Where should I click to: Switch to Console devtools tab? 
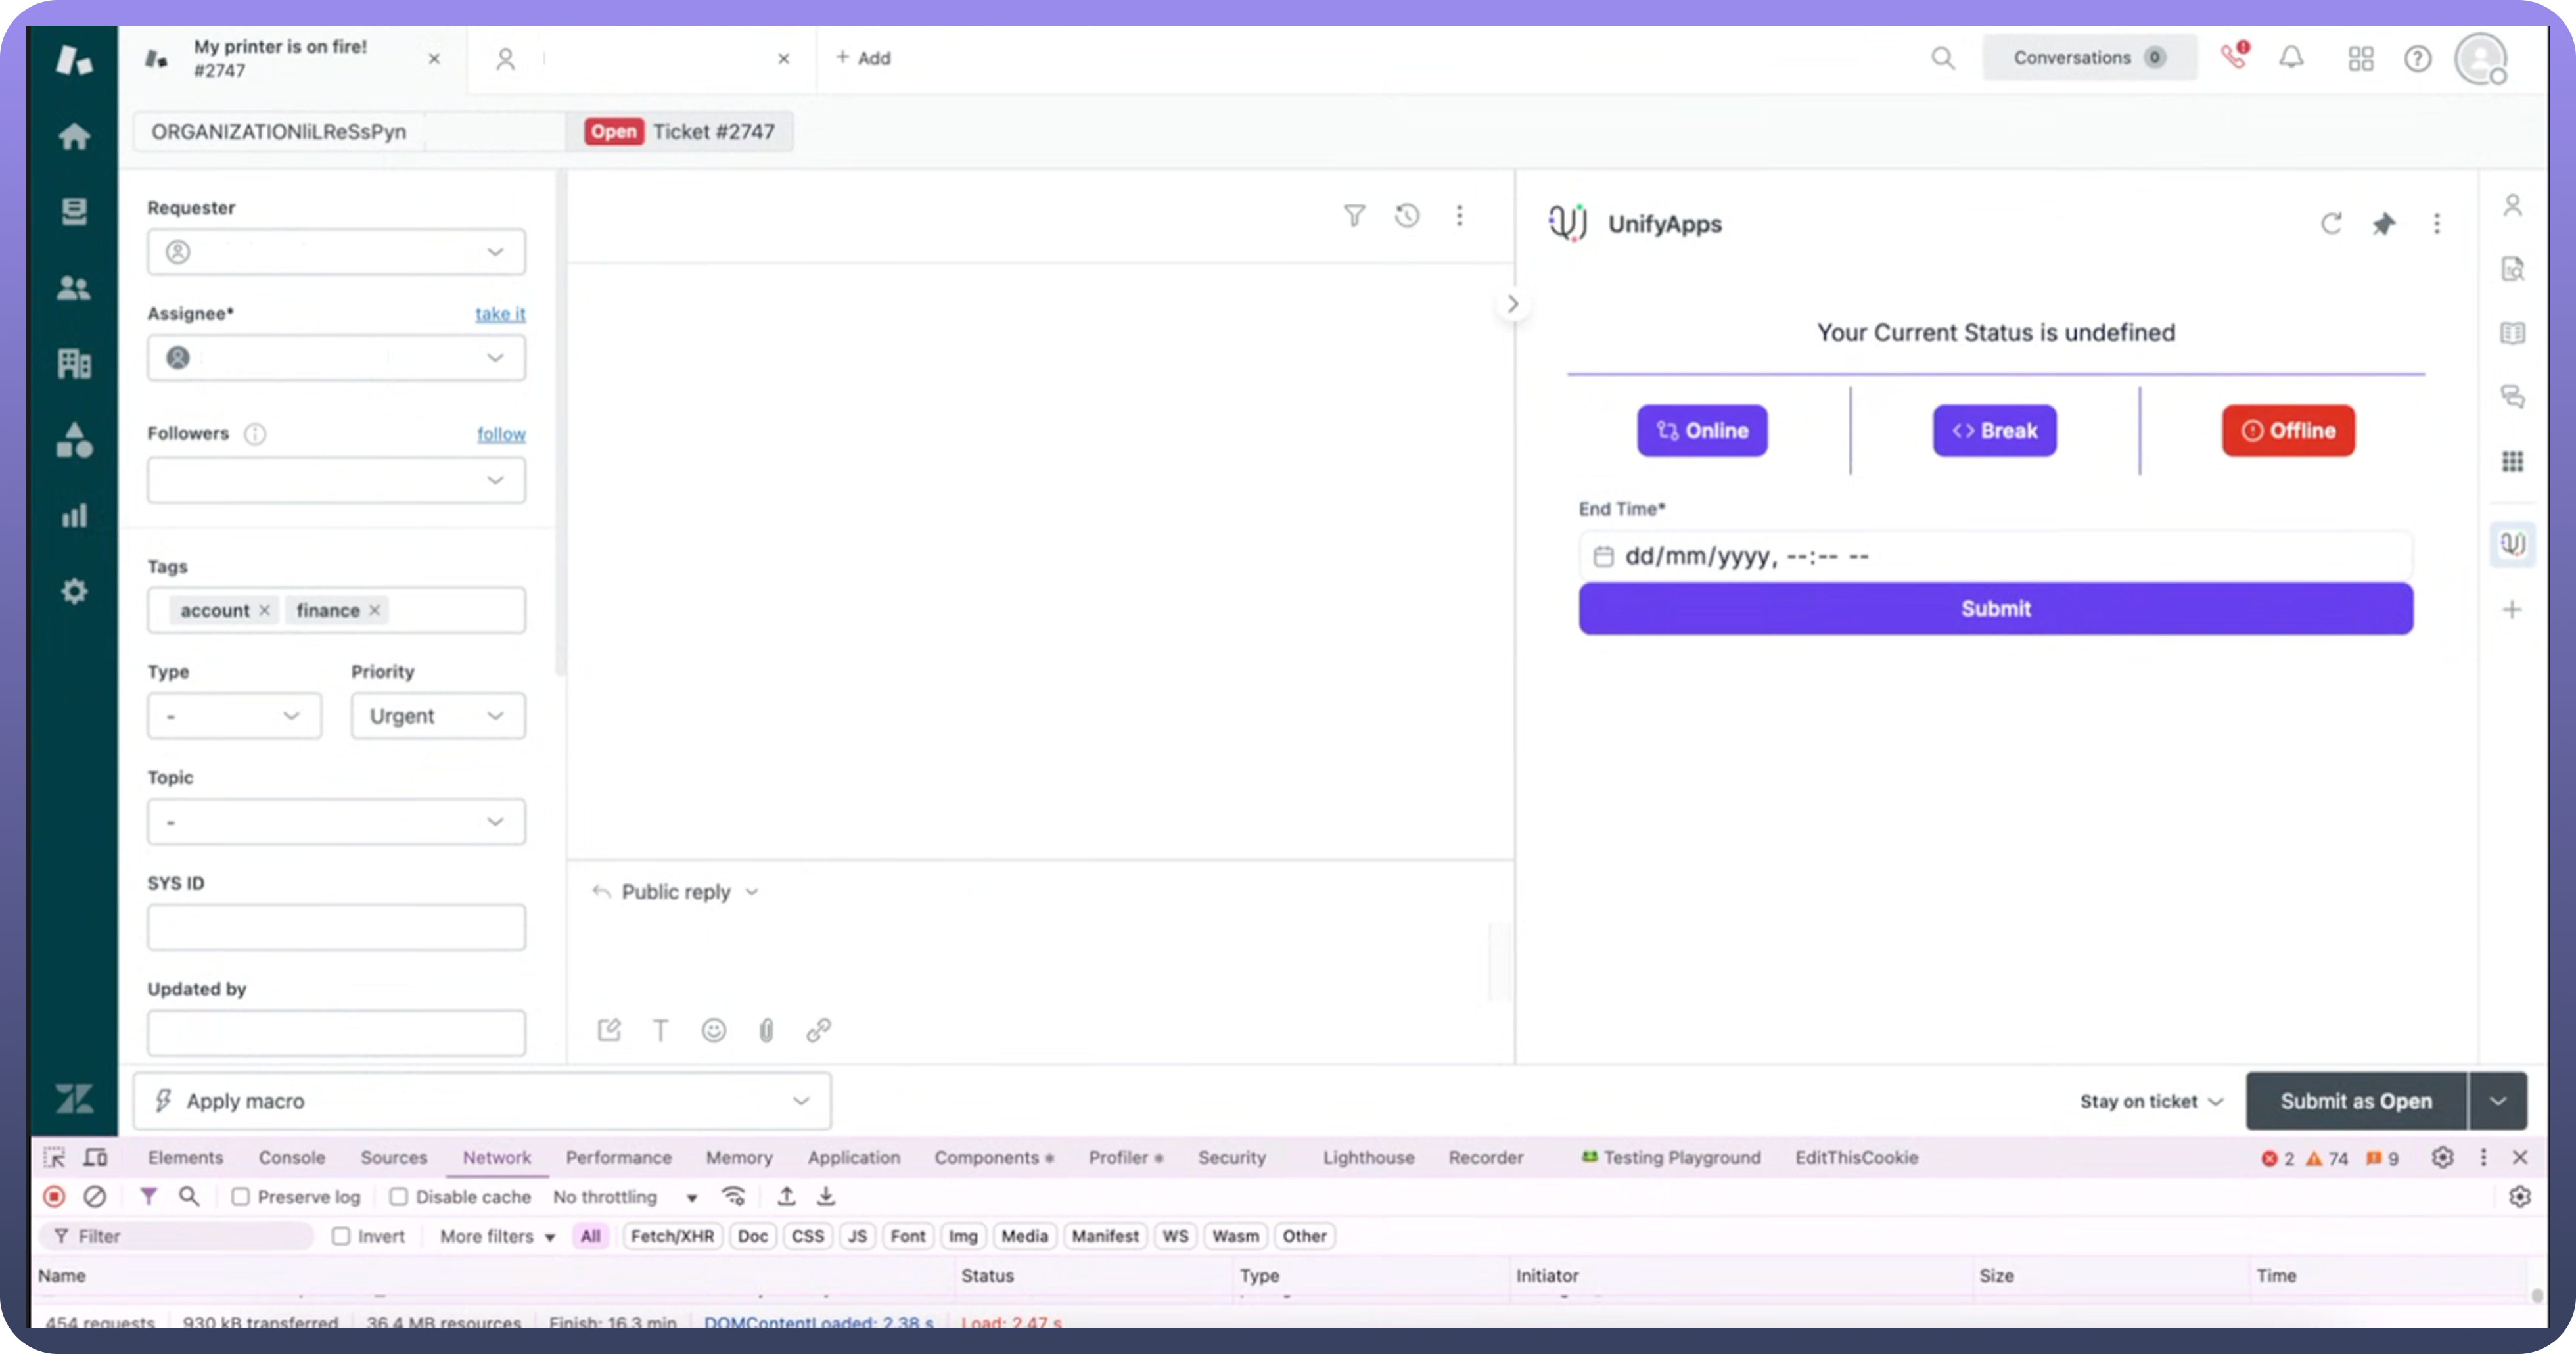click(x=291, y=1157)
